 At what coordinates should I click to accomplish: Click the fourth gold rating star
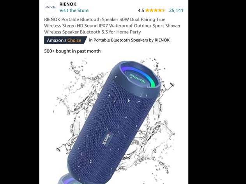coord(159,11)
